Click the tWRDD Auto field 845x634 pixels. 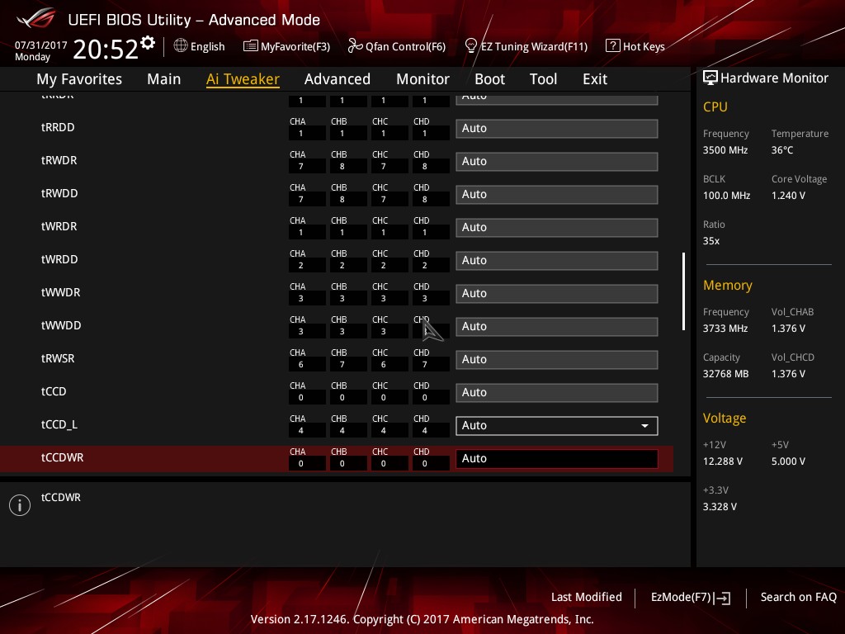click(x=557, y=260)
